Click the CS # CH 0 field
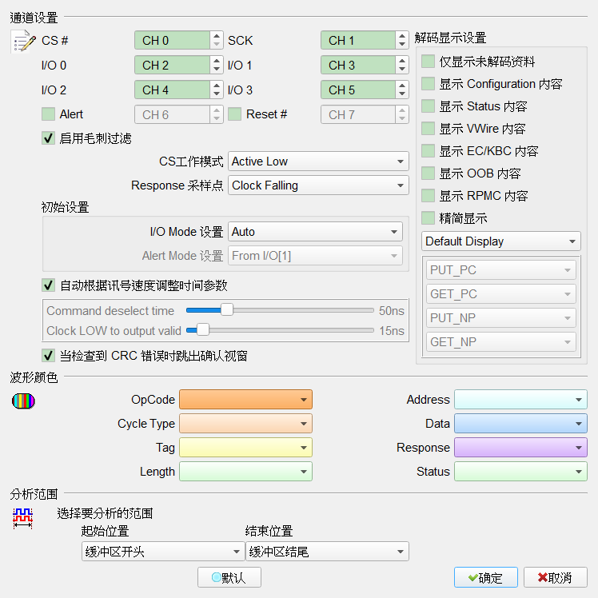This screenshot has width=598, height=598. tap(172, 41)
